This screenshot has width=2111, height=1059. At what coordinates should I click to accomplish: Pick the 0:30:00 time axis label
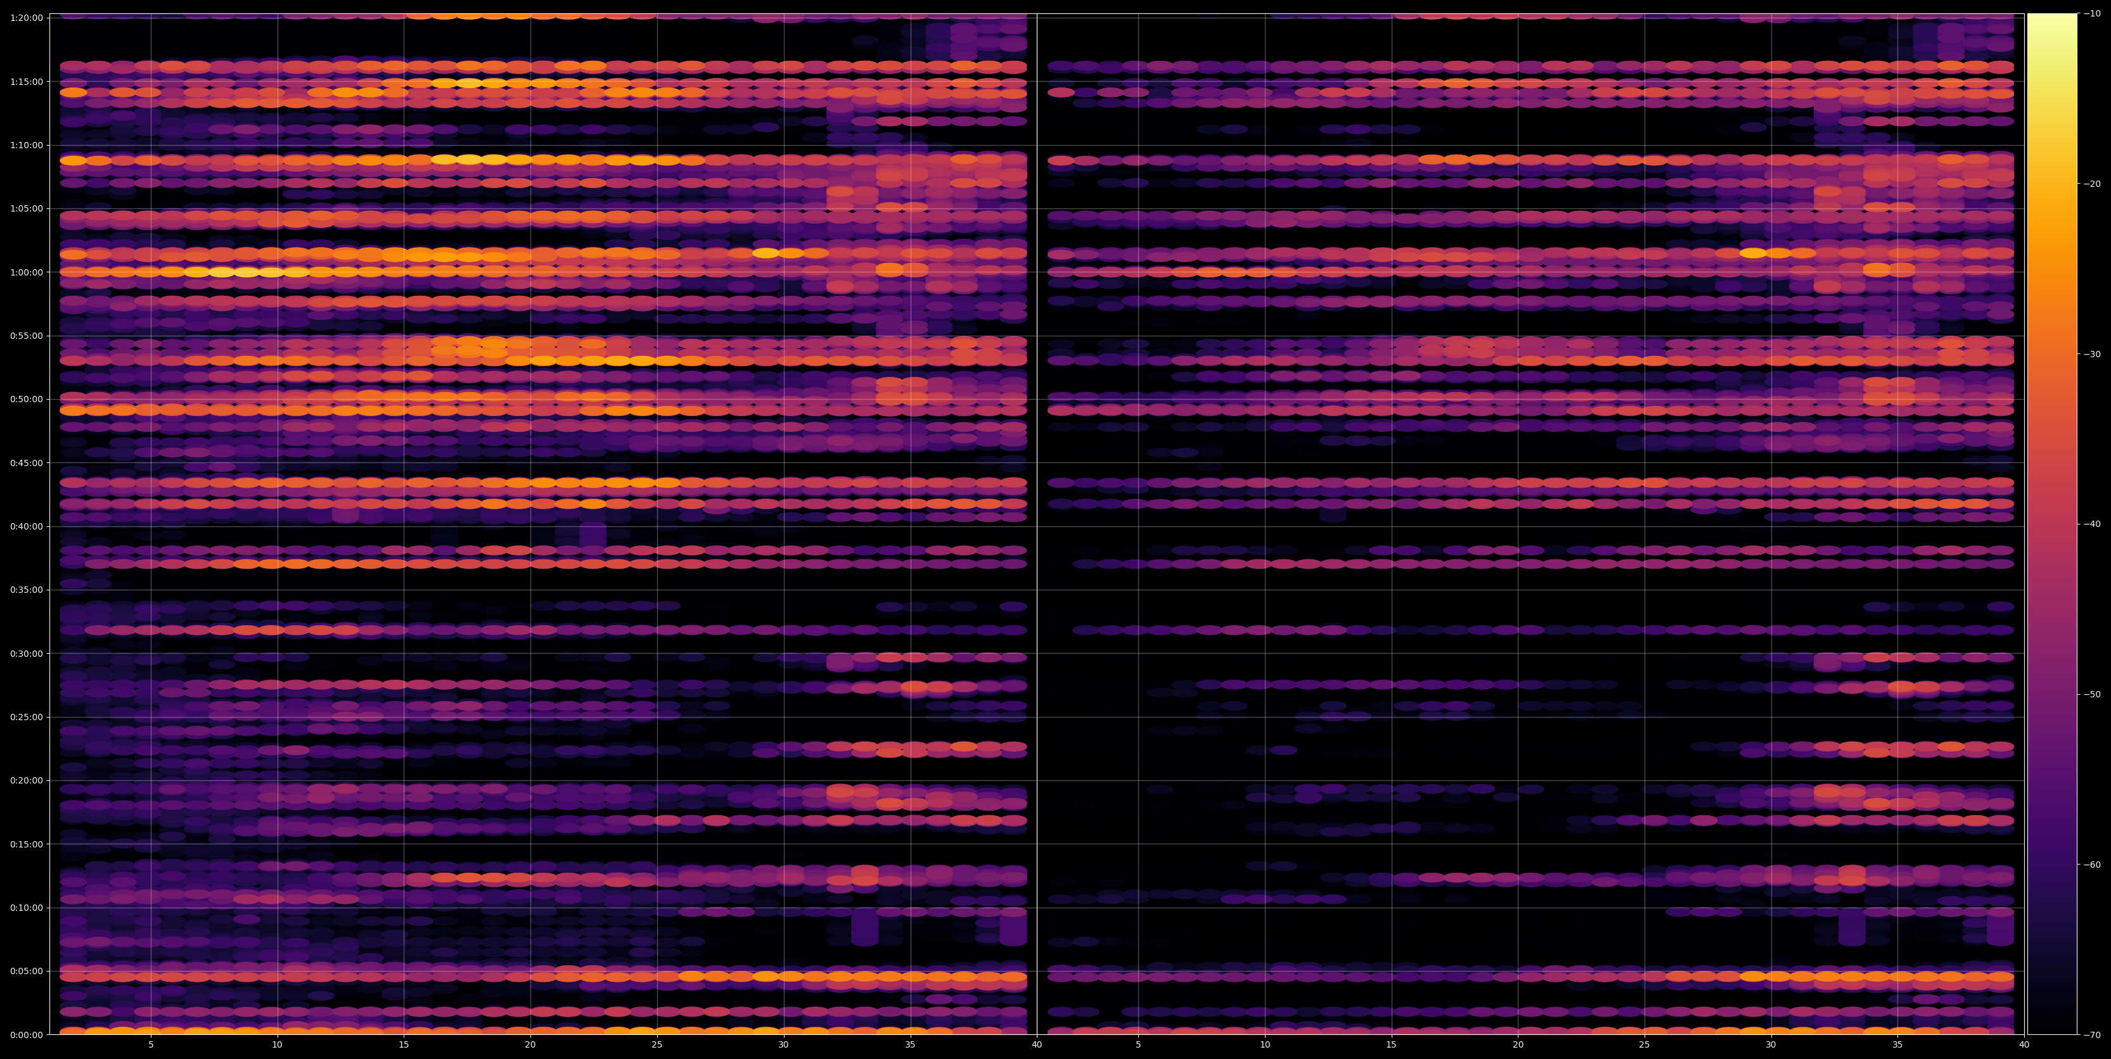click(x=26, y=654)
